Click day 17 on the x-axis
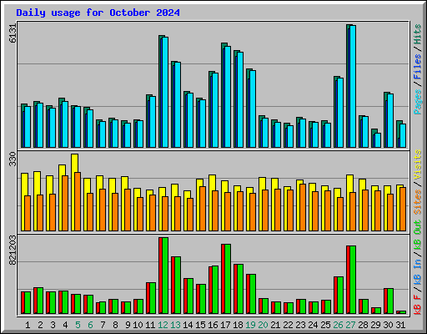The image size is (427, 334). [x=225, y=325]
